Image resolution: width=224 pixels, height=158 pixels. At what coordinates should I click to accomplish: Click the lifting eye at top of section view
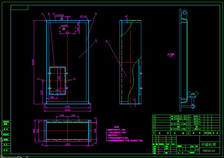[x=184, y=13]
